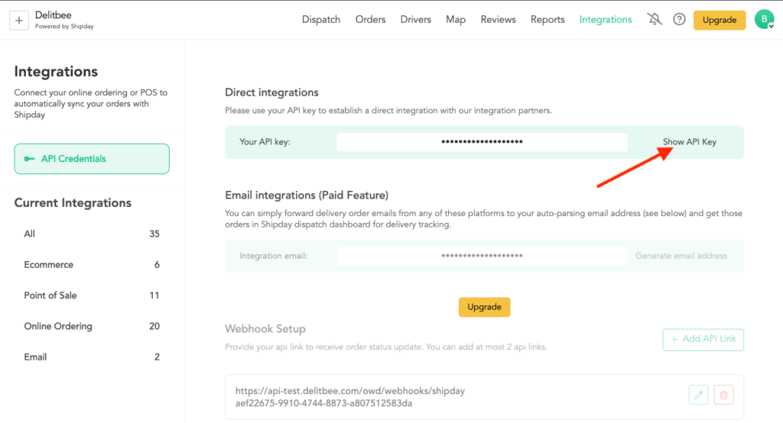Click the Integration email label
783x423 pixels.
click(274, 255)
